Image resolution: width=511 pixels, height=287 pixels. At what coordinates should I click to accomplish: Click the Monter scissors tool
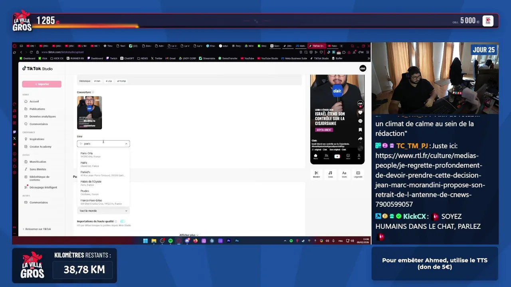click(316, 174)
